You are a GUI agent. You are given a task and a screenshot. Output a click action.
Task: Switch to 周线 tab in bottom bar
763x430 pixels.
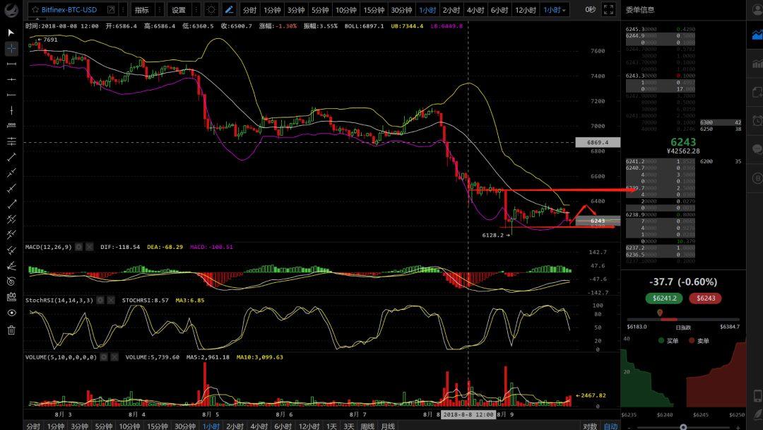tap(367, 426)
